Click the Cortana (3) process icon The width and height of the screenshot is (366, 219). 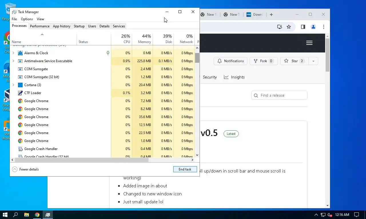pos(20,85)
